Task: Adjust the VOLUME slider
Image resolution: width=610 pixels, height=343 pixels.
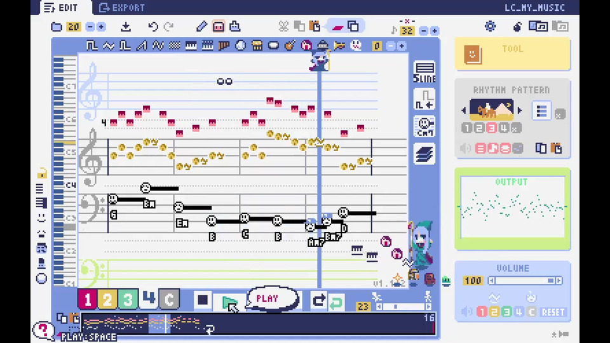Action: pos(525,280)
